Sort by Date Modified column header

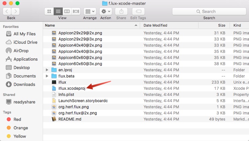168,25
